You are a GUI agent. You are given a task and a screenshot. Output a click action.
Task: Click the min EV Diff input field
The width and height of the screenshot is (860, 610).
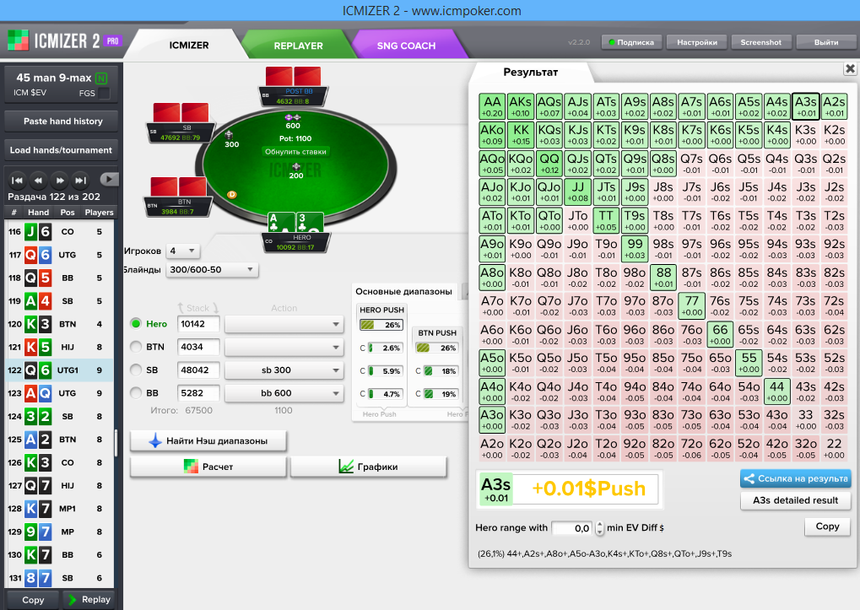[x=572, y=528]
